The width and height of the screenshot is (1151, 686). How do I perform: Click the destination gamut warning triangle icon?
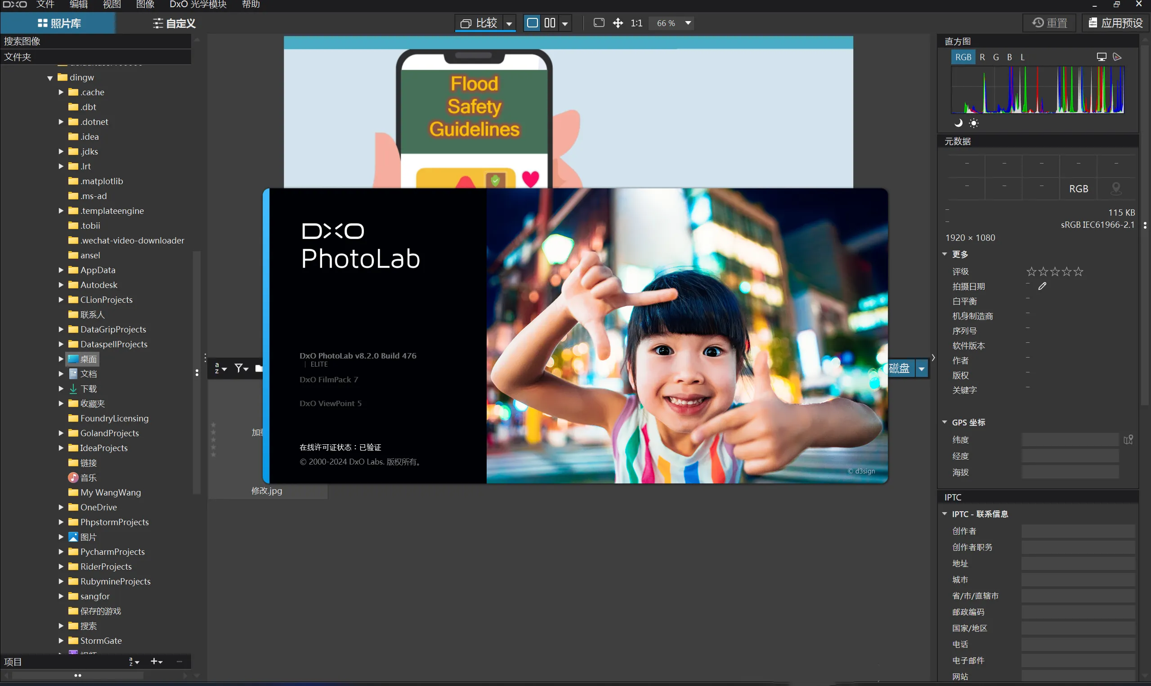coord(1117,57)
